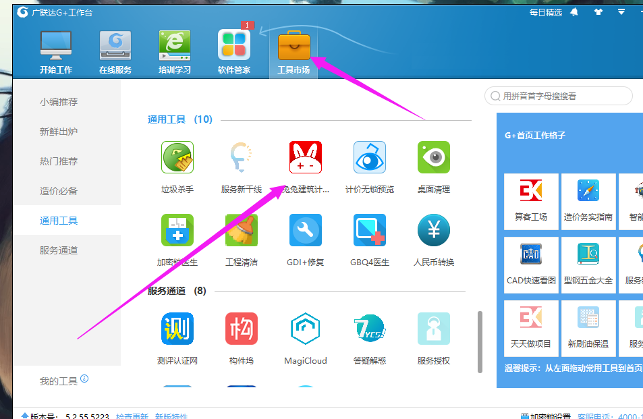The width and height of the screenshot is (643, 419).
Task: Open the skin shirt icon
Action: (598, 12)
